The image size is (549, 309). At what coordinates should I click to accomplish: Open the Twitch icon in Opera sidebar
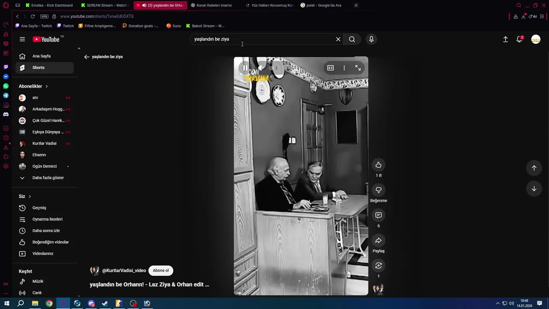(6, 67)
